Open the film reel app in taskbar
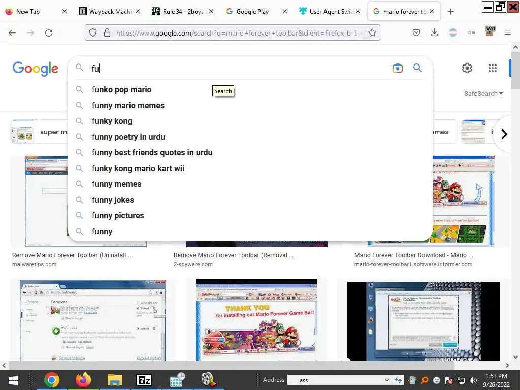The image size is (520, 390). tap(209, 380)
